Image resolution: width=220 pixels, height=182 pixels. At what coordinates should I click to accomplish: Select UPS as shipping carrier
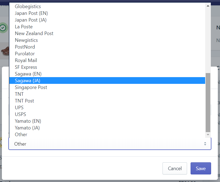(107, 107)
